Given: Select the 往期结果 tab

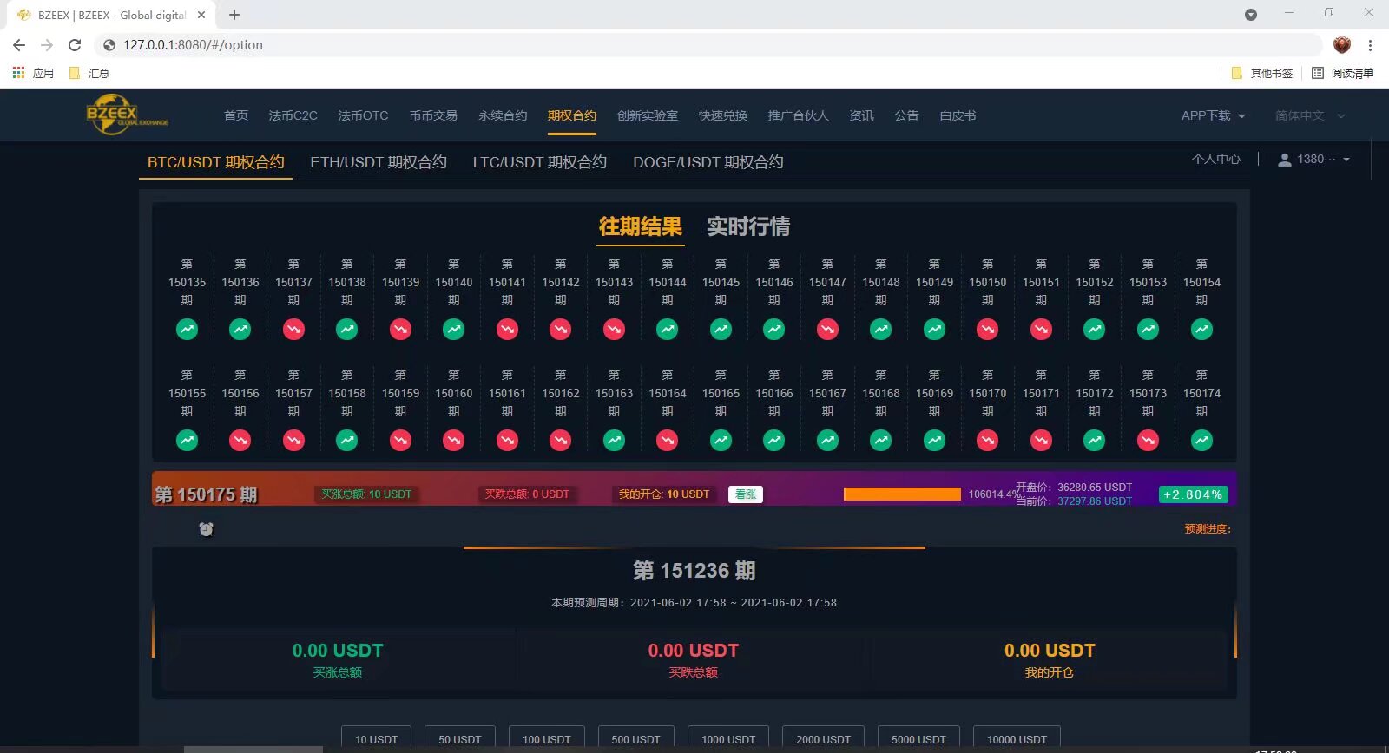Looking at the screenshot, I should pyautogui.click(x=641, y=226).
